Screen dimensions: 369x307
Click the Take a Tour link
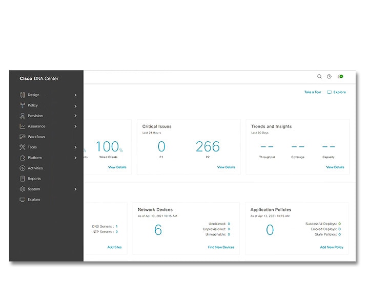[x=313, y=92]
